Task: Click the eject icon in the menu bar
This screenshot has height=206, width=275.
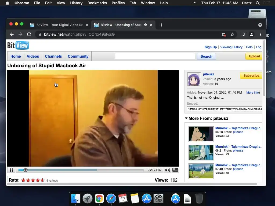Action: pos(194,3)
